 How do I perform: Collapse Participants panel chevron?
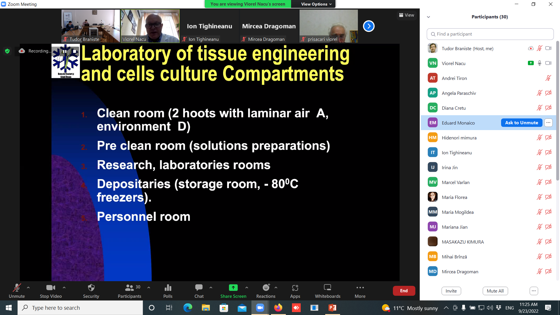coord(428,17)
